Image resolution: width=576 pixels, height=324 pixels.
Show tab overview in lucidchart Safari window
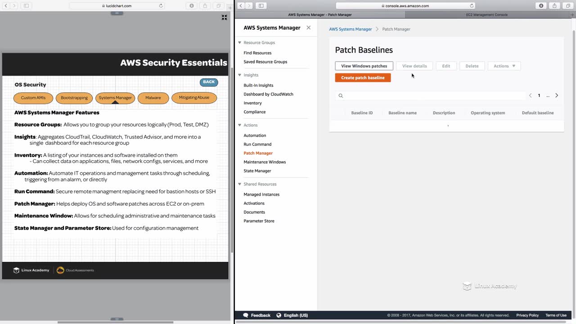(218, 6)
